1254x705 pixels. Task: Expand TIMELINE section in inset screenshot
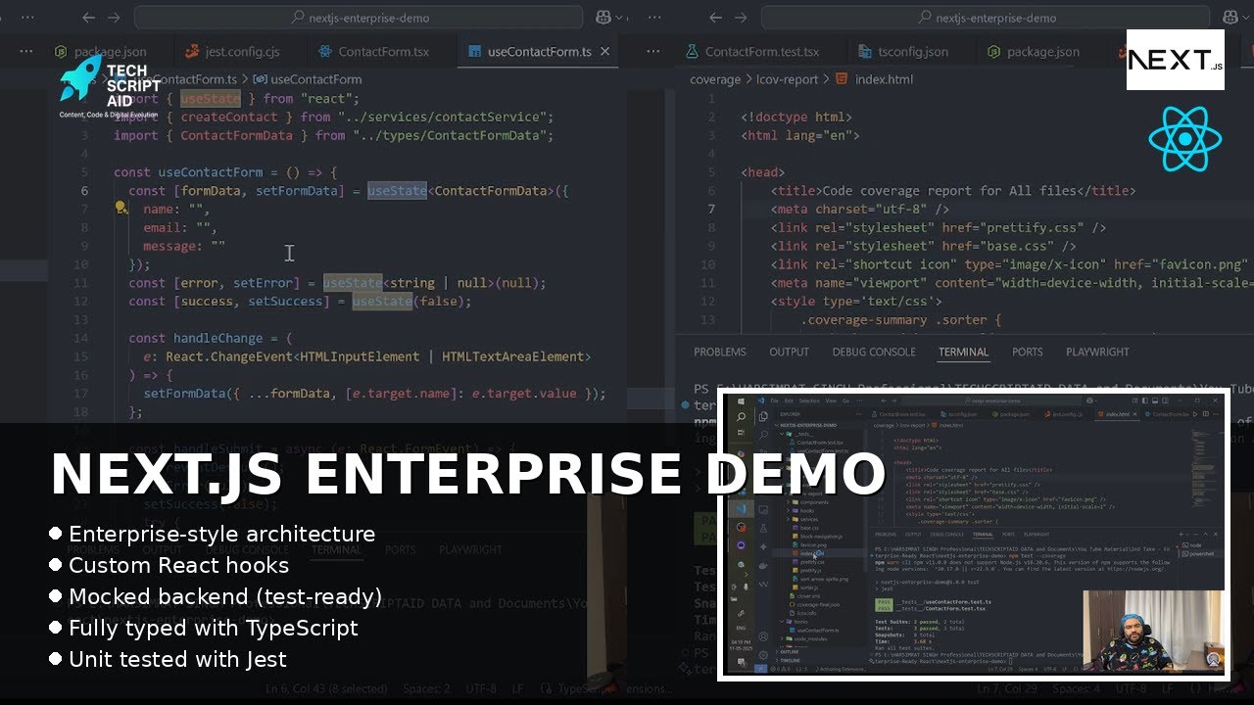pyautogui.click(x=790, y=660)
